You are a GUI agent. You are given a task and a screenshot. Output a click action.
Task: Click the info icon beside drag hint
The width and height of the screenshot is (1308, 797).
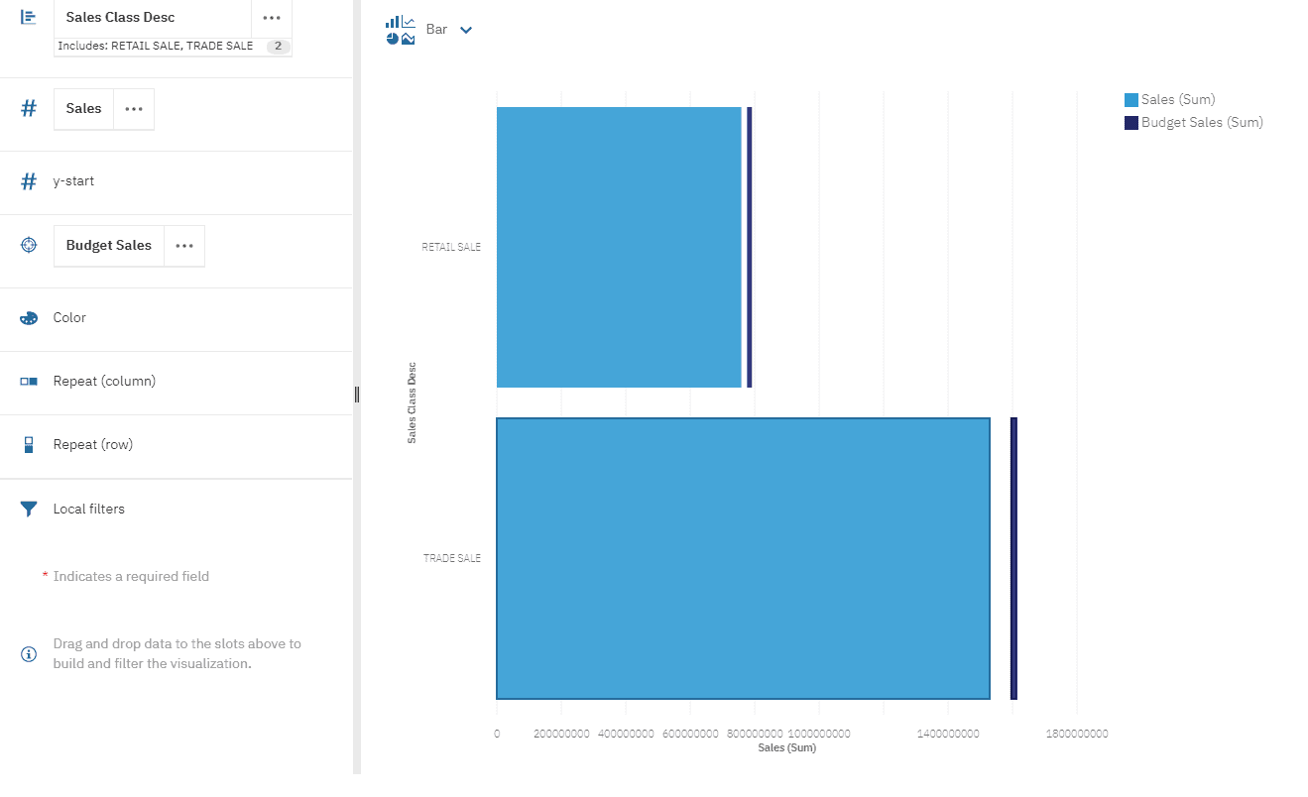coord(29,654)
